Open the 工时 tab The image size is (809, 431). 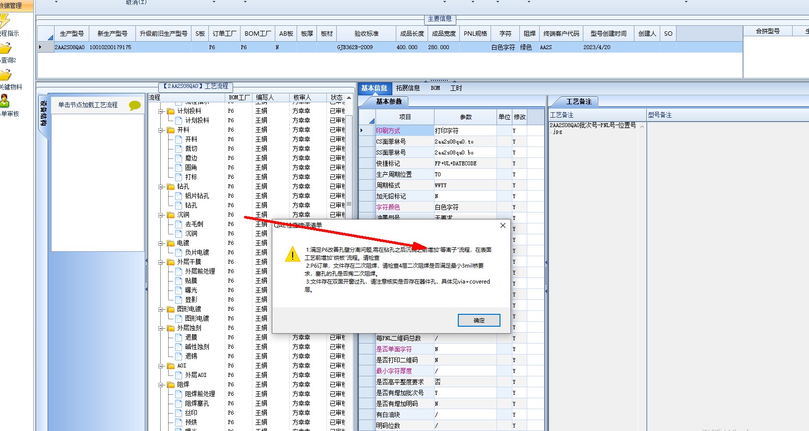point(456,88)
